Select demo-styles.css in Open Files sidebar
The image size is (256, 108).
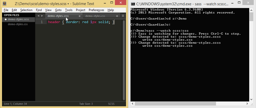[18, 24]
